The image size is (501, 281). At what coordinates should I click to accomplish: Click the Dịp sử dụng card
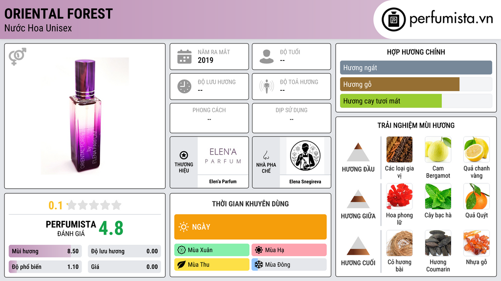pyautogui.click(x=292, y=118)
